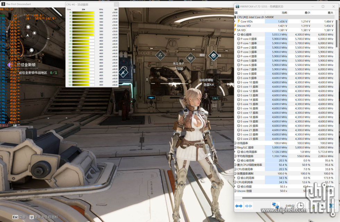
Task: Click icon beside 核心使用率 row
Action: tap(239, 160)
